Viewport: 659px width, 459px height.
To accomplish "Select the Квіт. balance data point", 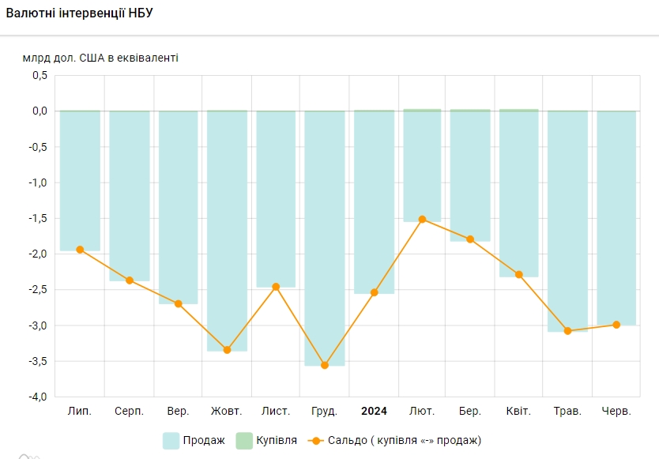I will point(519,275).
